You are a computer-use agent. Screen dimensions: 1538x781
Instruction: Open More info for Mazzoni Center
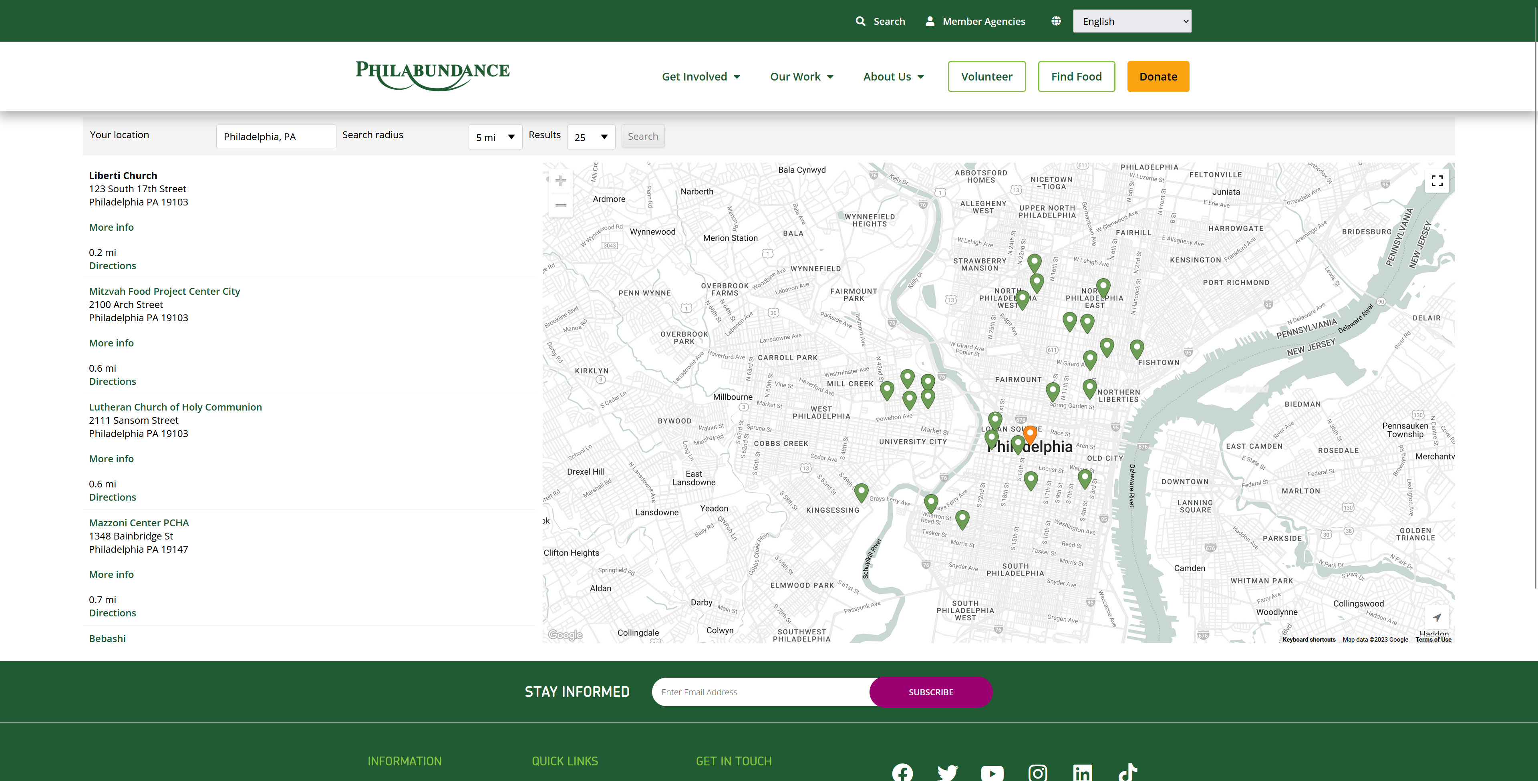[111, 574]
